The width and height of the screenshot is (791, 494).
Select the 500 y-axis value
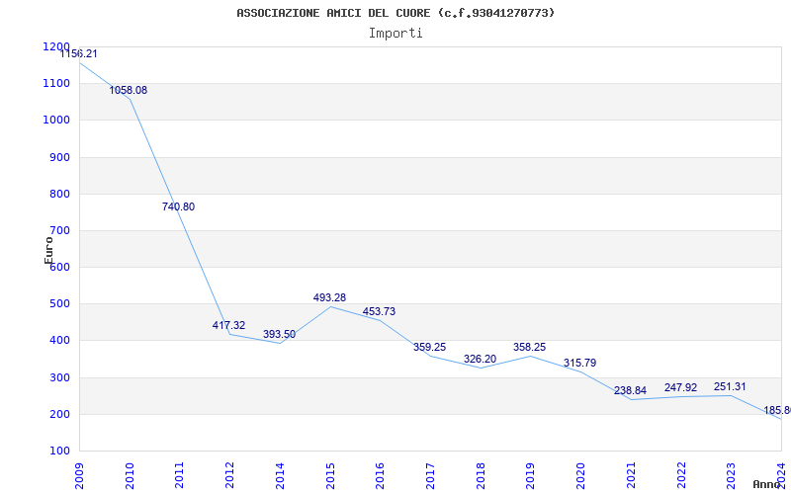click(x=59, y=304)
